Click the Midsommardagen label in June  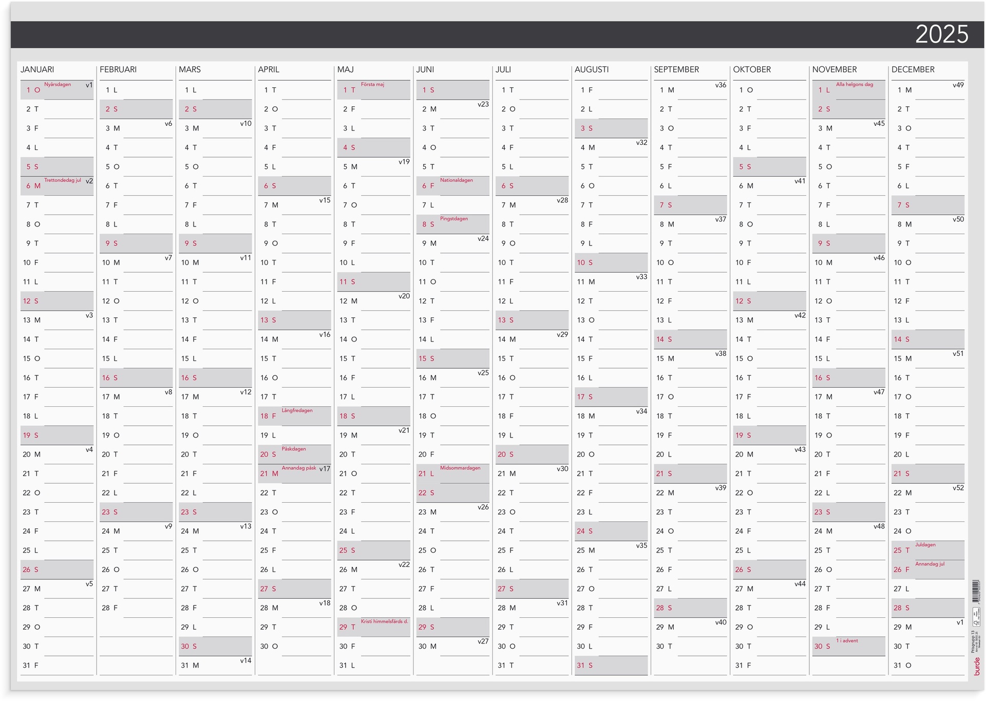[x=460, y=468]
